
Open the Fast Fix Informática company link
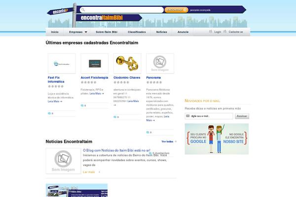(x=56, y=80)
